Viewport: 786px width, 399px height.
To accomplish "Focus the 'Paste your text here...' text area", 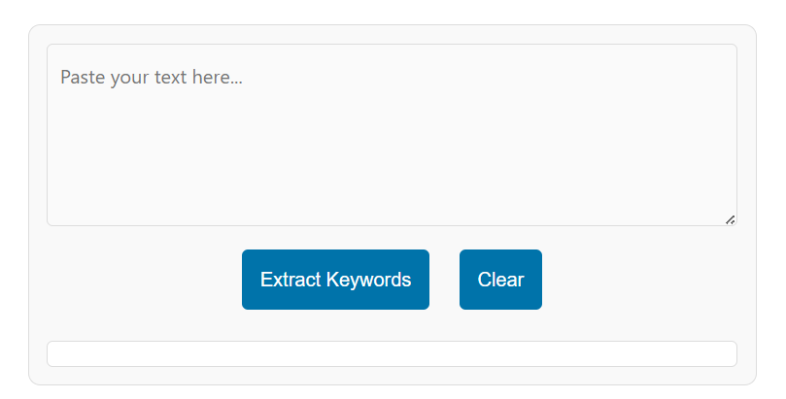I will point(392,135).
